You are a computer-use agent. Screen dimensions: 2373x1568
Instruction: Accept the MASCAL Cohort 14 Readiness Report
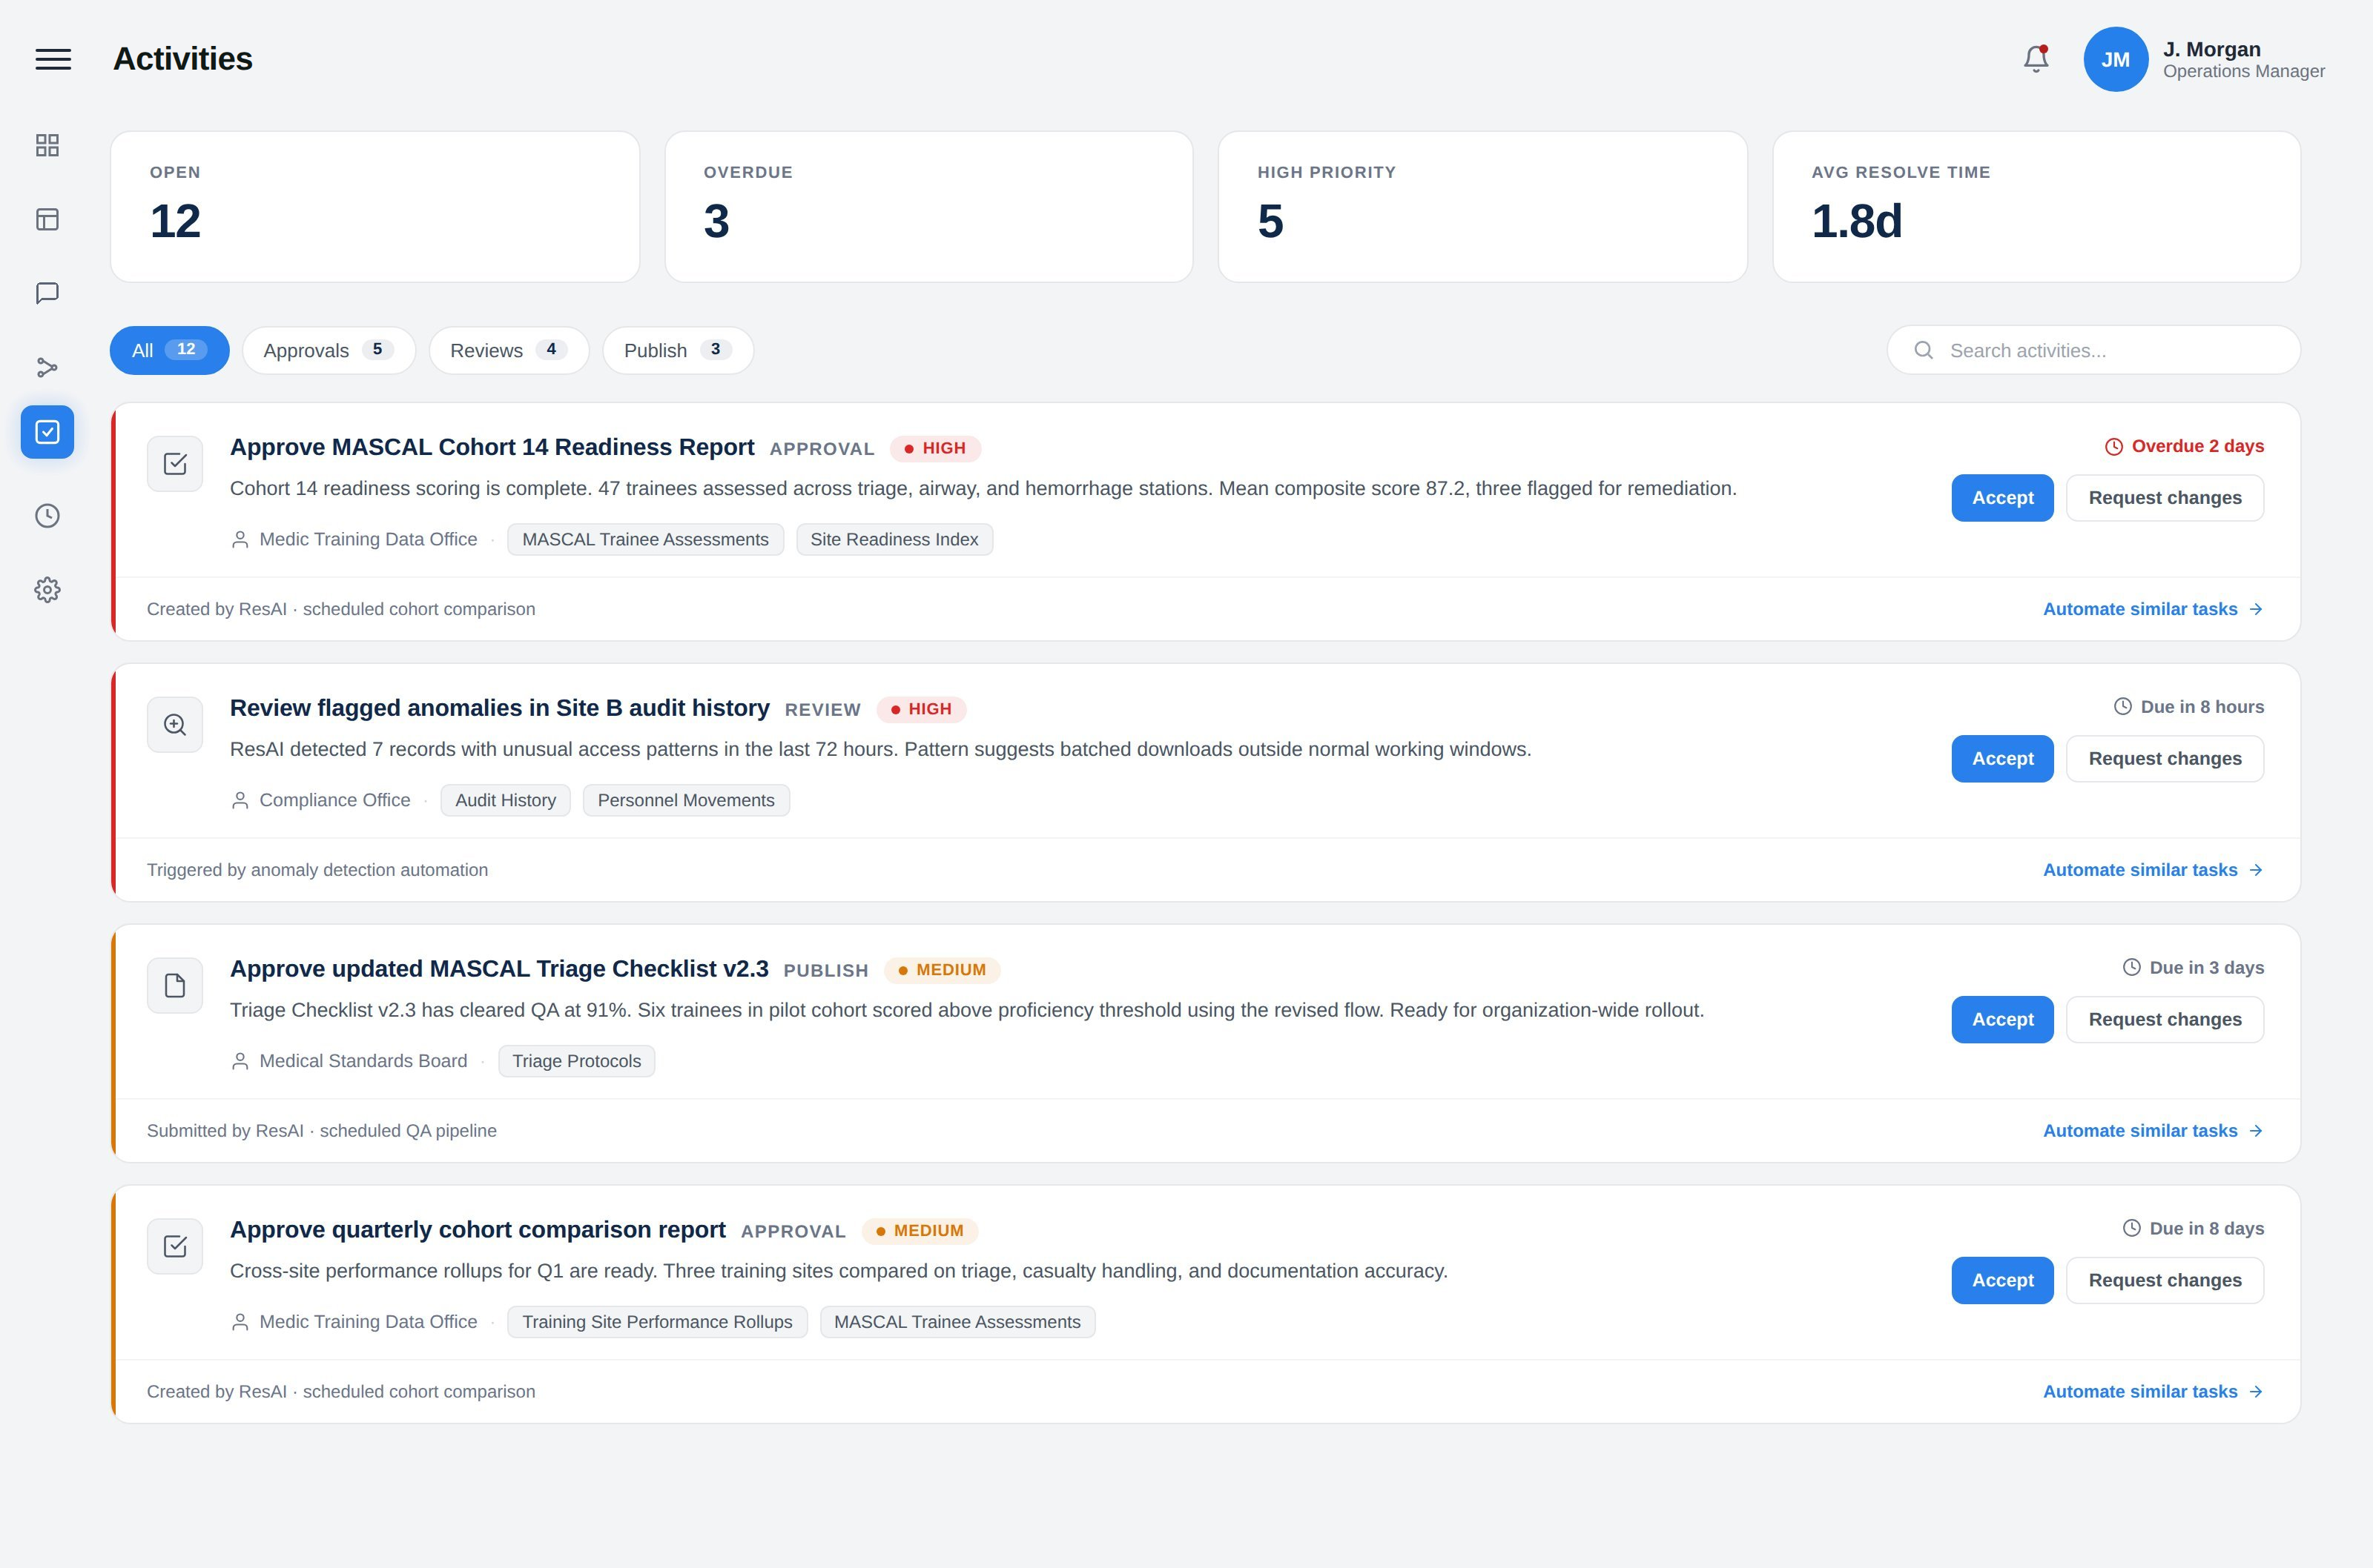tap(2001, 498)
